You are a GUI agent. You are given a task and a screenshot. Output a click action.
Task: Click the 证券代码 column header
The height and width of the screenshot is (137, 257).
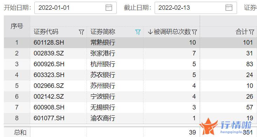46,32
